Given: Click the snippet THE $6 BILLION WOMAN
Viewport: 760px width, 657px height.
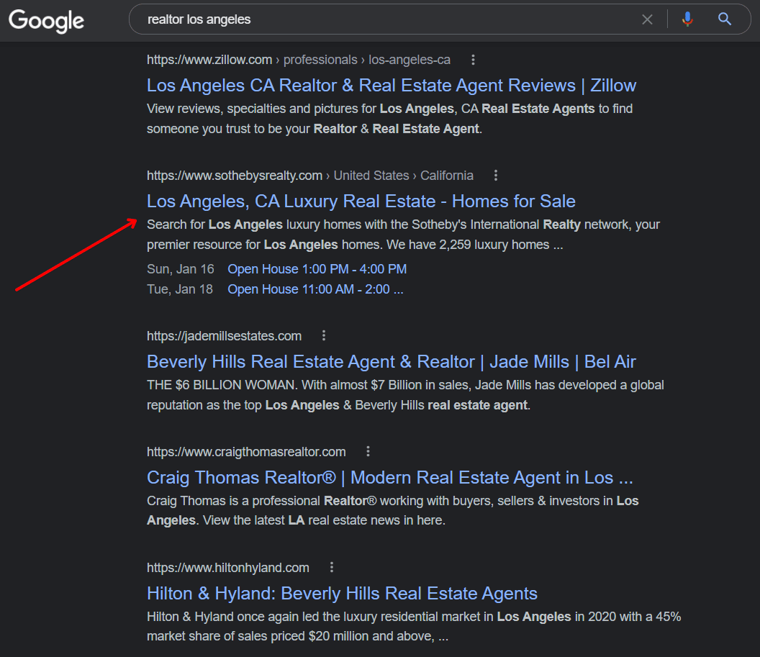Looking at the screenshot, I should tap(405, 395).
